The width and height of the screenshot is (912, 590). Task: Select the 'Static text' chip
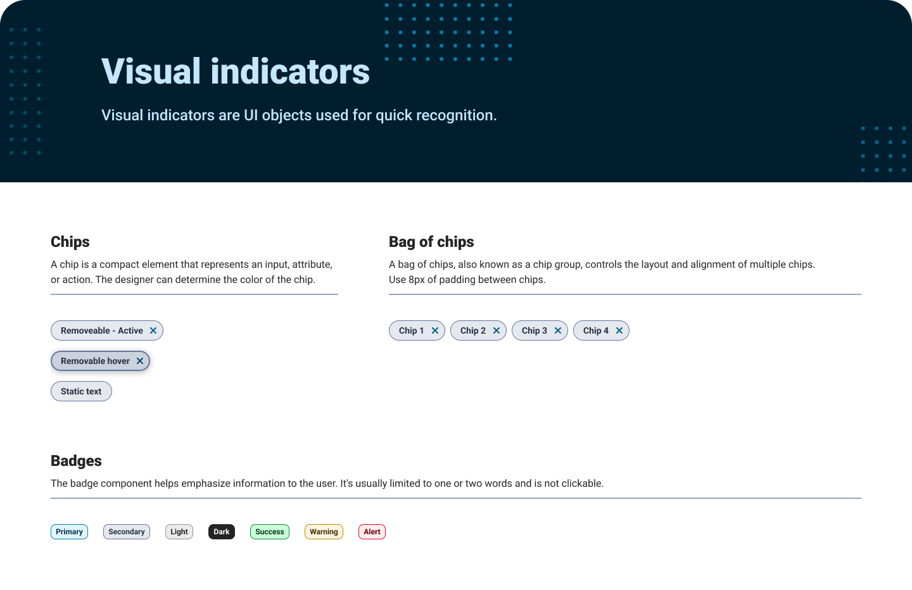point(81,391)
